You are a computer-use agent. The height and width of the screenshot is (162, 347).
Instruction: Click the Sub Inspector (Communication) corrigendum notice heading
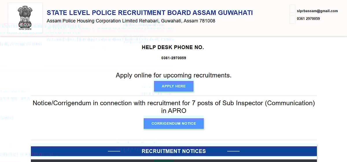[173, 107]
